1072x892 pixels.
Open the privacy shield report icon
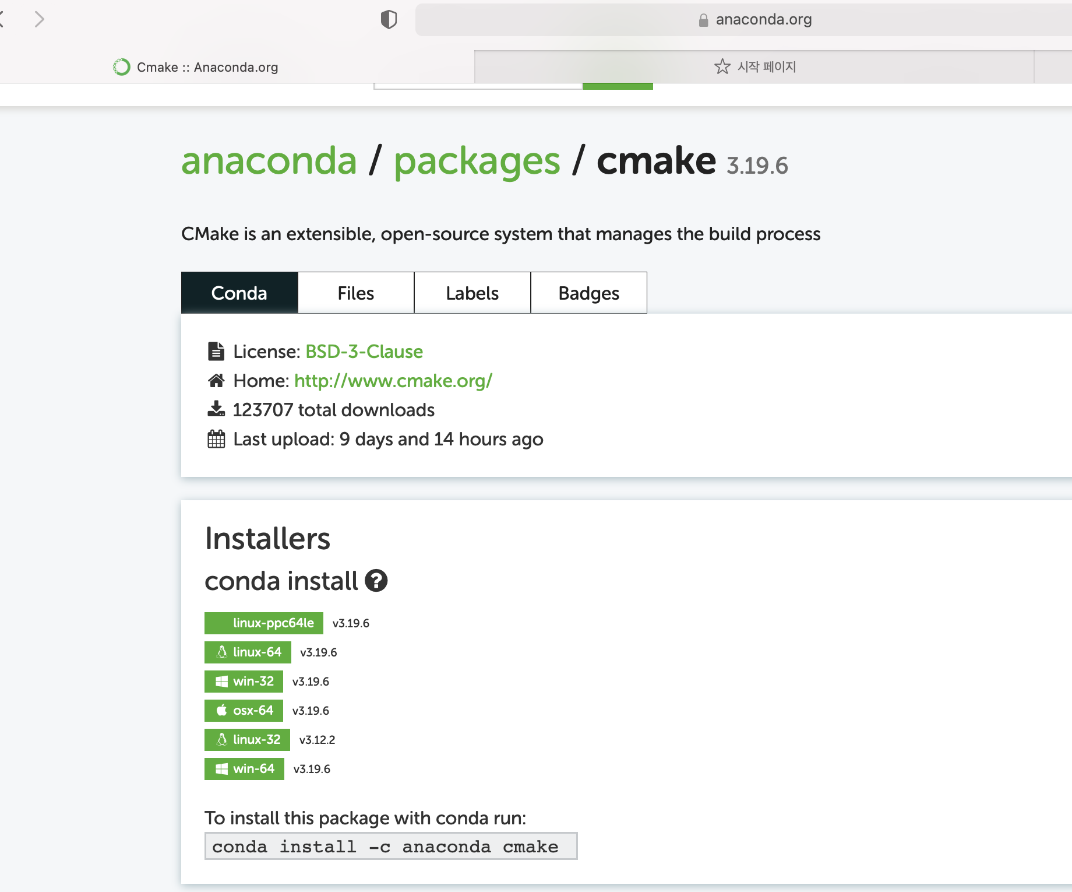[389, 19]
